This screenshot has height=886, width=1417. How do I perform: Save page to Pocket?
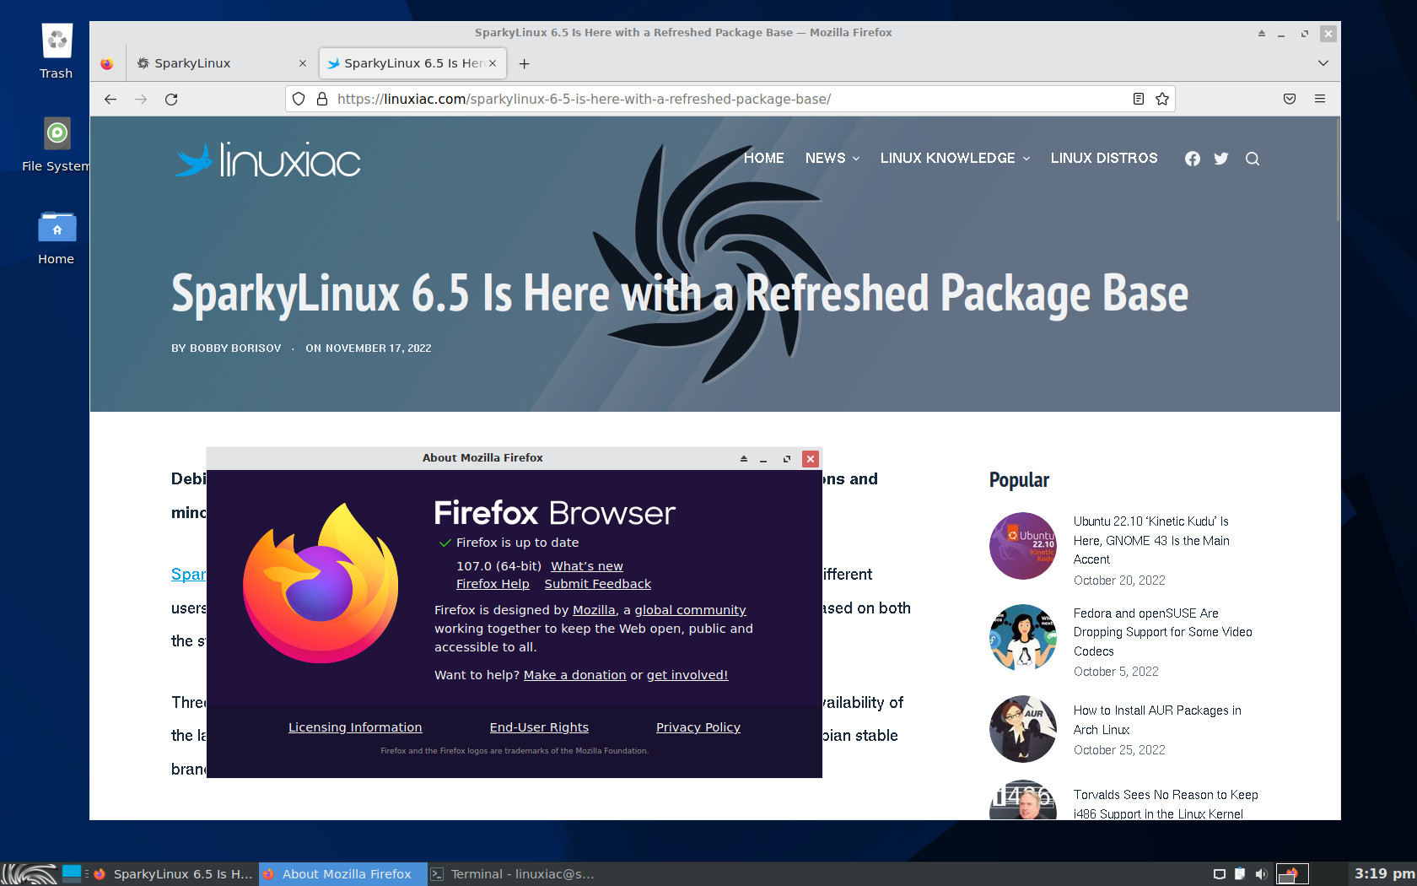pos(1290,100)
